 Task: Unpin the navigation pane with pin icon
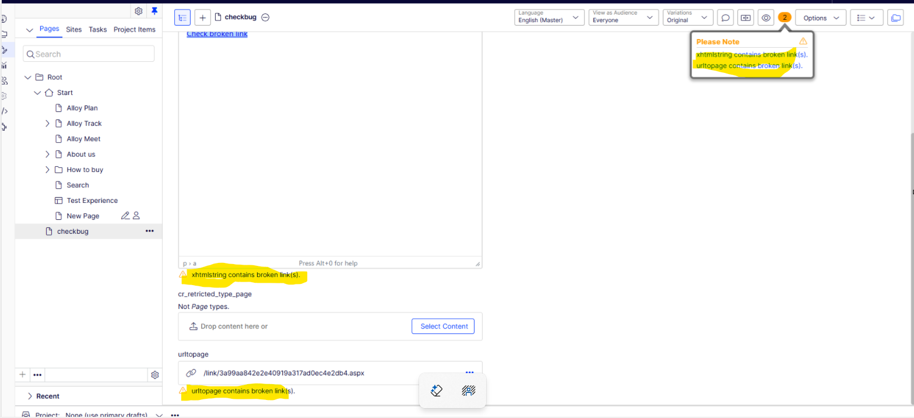[x=154, y=11]
